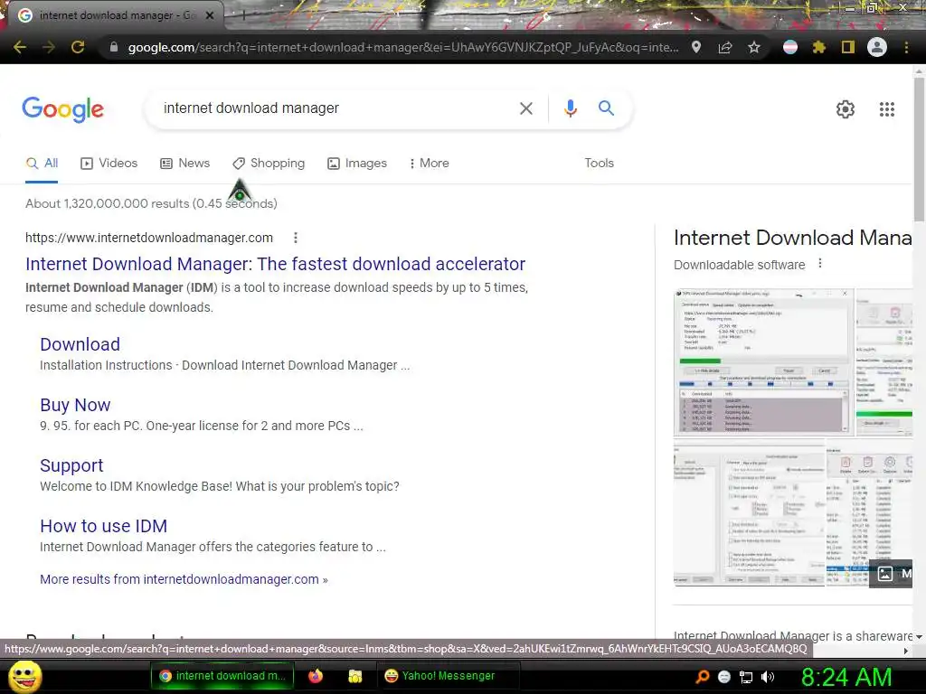Click the more images button in panel
The width and height of the screenshot is (926, 694).
(891, 574)
